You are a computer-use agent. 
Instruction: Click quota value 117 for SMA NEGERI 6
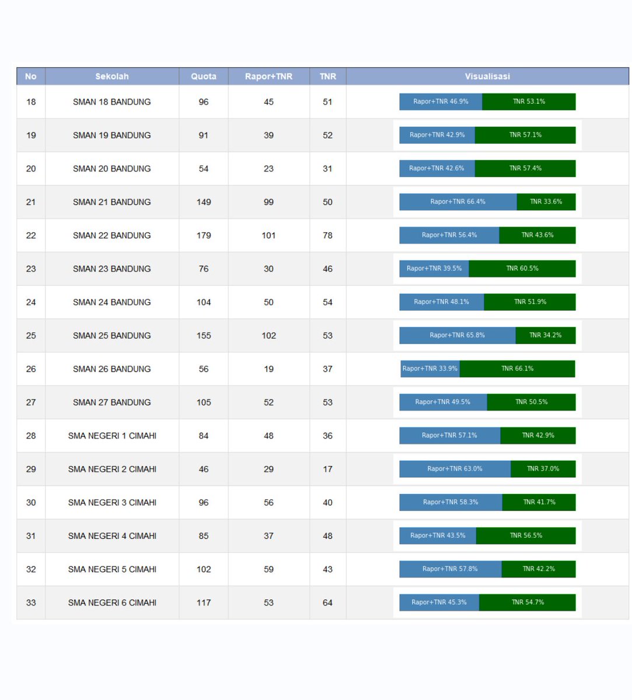click(x=204, y=603)
